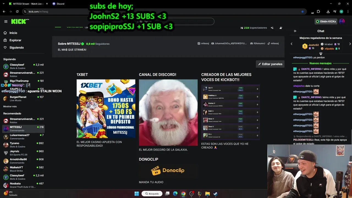The height and width of the screenshot is (198, 352).
Task: Show next top gifters page
Action: [350, 44]
